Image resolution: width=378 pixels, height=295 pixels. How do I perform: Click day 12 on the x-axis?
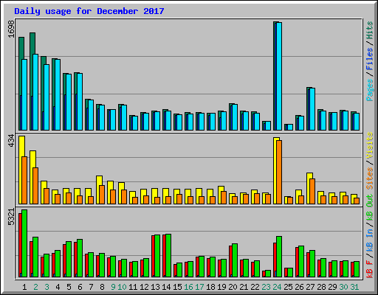tap(144, 287)
